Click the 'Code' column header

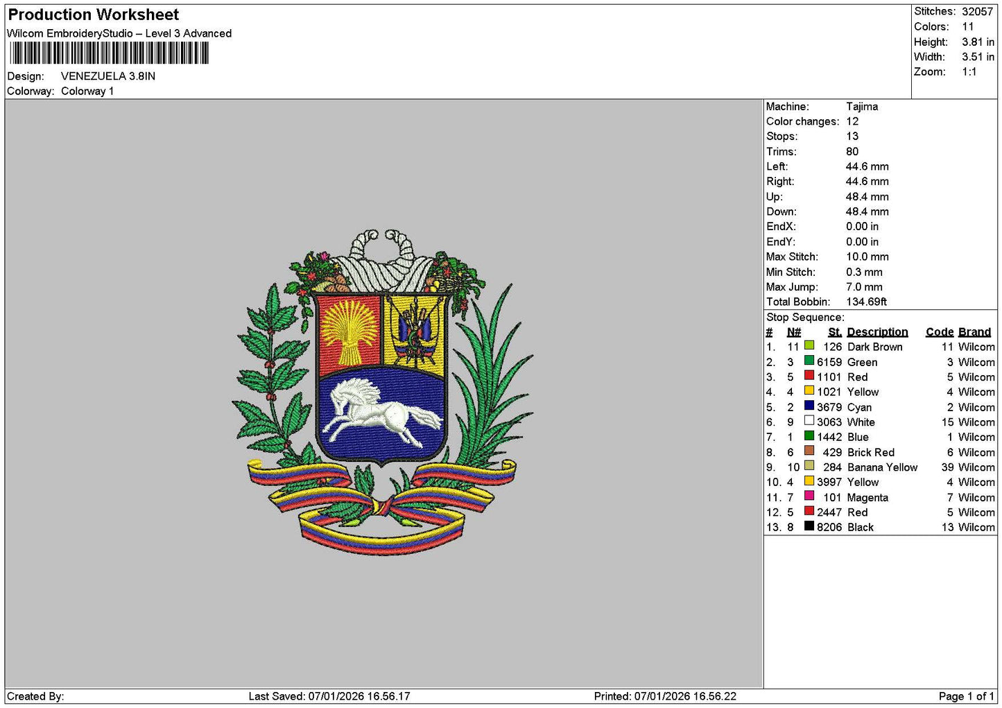940,332
